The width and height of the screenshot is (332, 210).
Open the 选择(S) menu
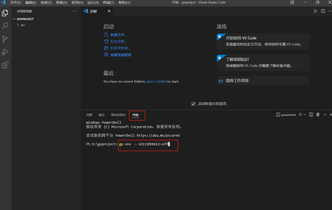pyautogui.click(x=46, y=2)
